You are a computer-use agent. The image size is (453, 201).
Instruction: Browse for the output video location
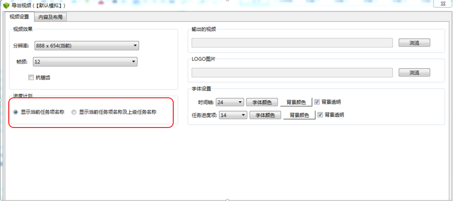point(414,43)
